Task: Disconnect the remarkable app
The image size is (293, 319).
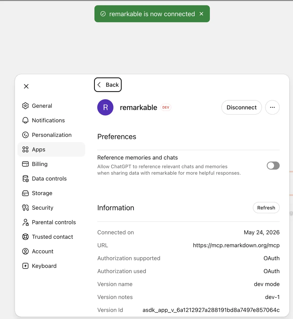Action: 241,107
